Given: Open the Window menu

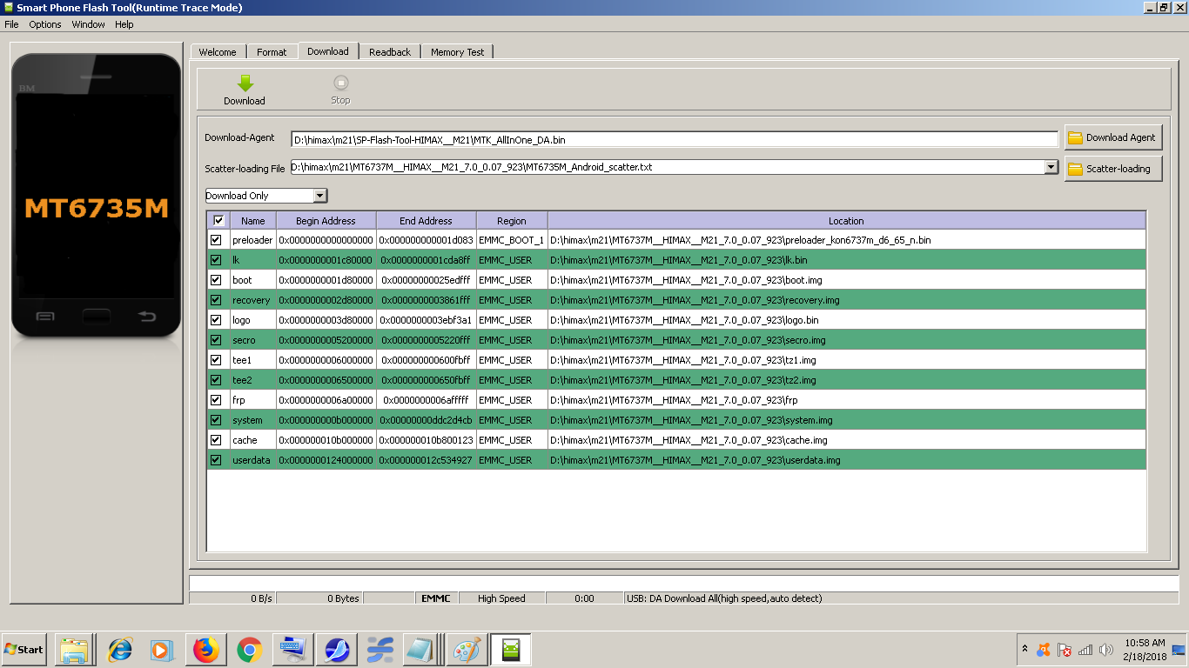Looking at the screenshot, I should pyautogui.click(x=88, y=24).
